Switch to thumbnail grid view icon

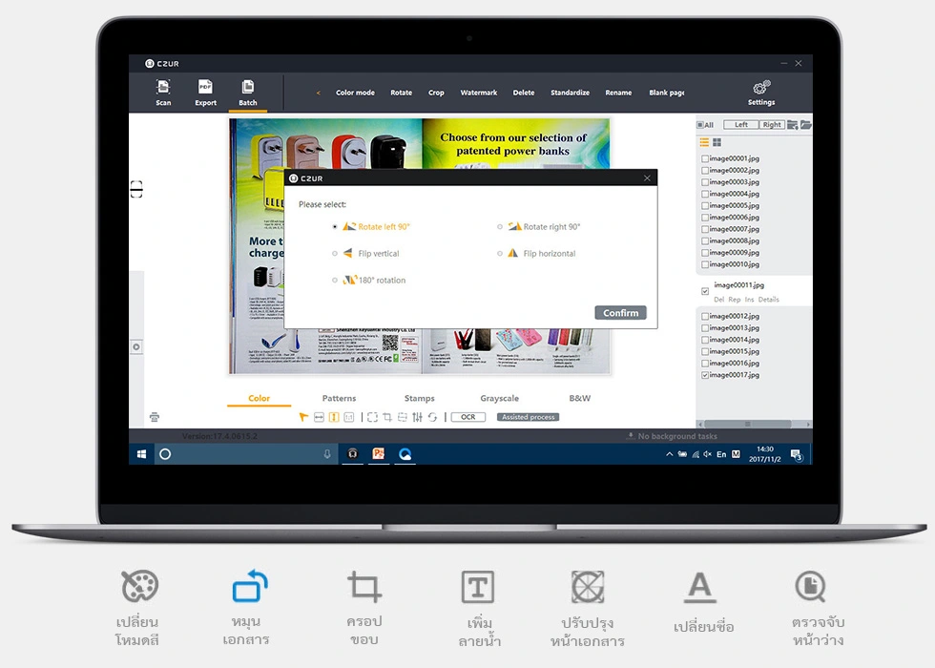tap(717, 142)
